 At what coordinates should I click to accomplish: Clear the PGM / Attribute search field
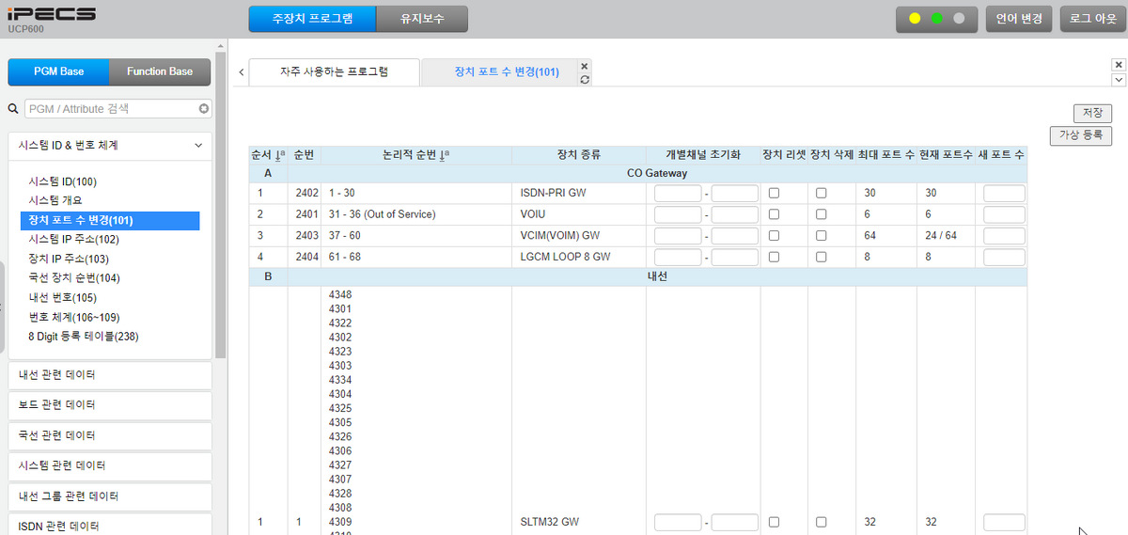pos(204,109)
